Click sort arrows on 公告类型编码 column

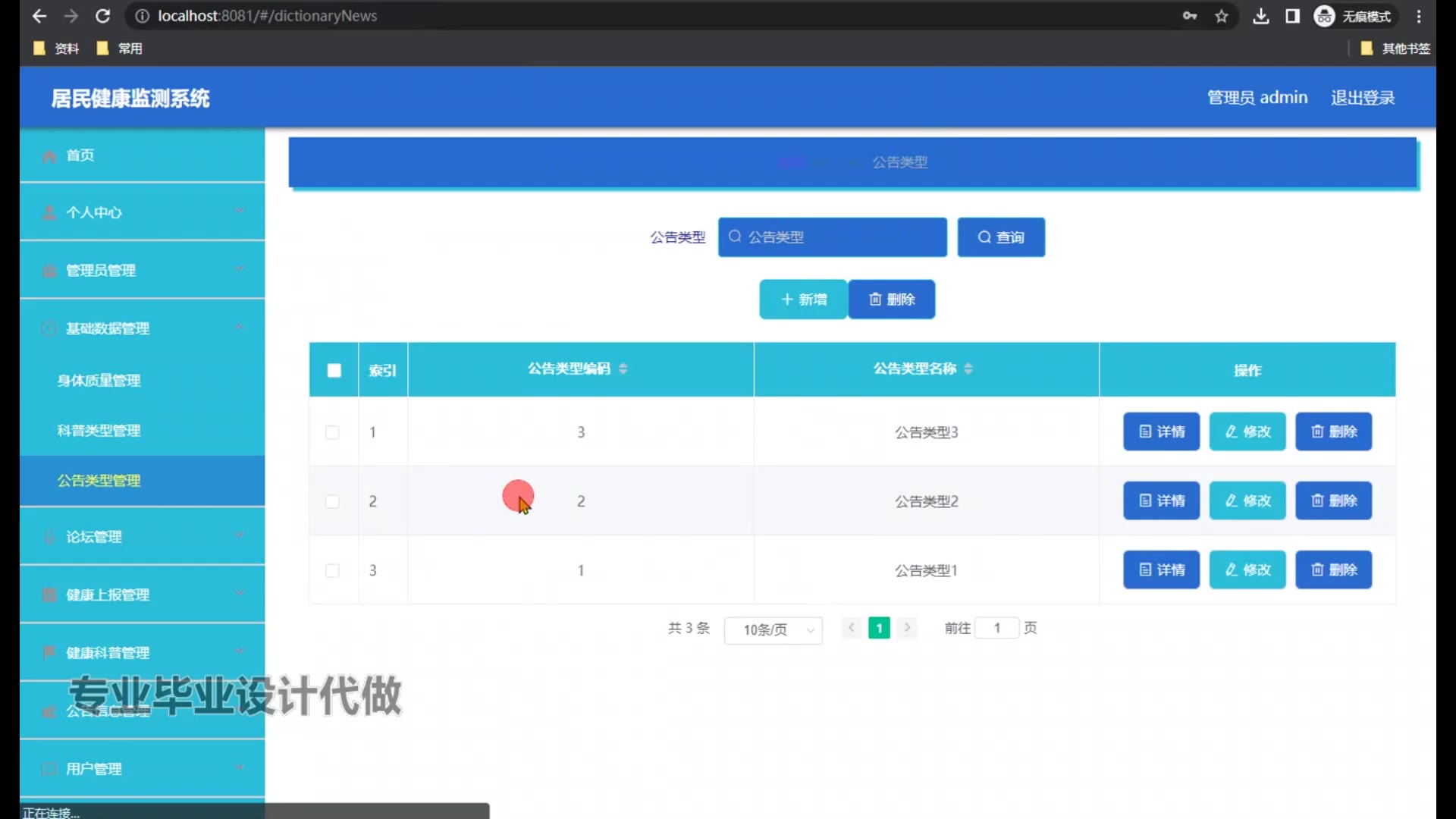(x=623, y=369)
